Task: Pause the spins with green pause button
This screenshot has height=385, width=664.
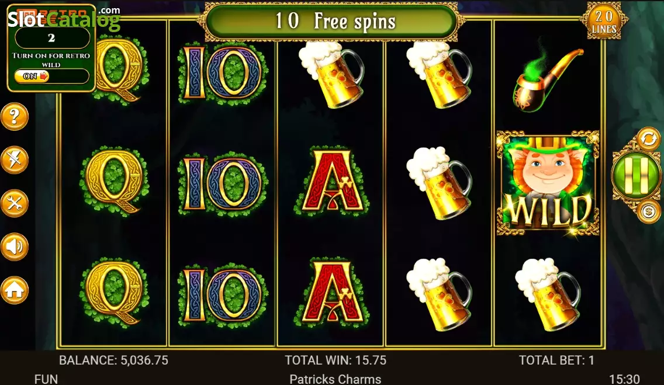Action: pos(635,174)
